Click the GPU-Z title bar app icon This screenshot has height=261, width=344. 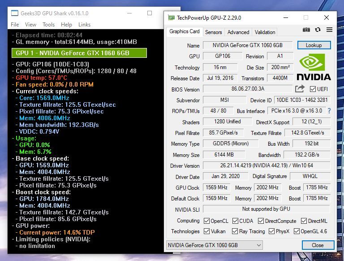(x=172, y=17)
